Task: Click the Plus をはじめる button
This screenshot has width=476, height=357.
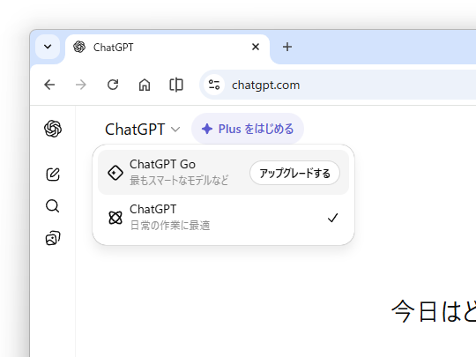Action: click(x=248, y=129)
